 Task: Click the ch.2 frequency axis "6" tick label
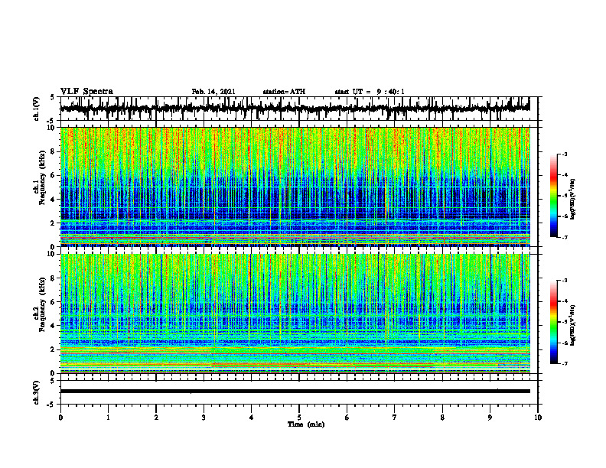pos(53,302)
